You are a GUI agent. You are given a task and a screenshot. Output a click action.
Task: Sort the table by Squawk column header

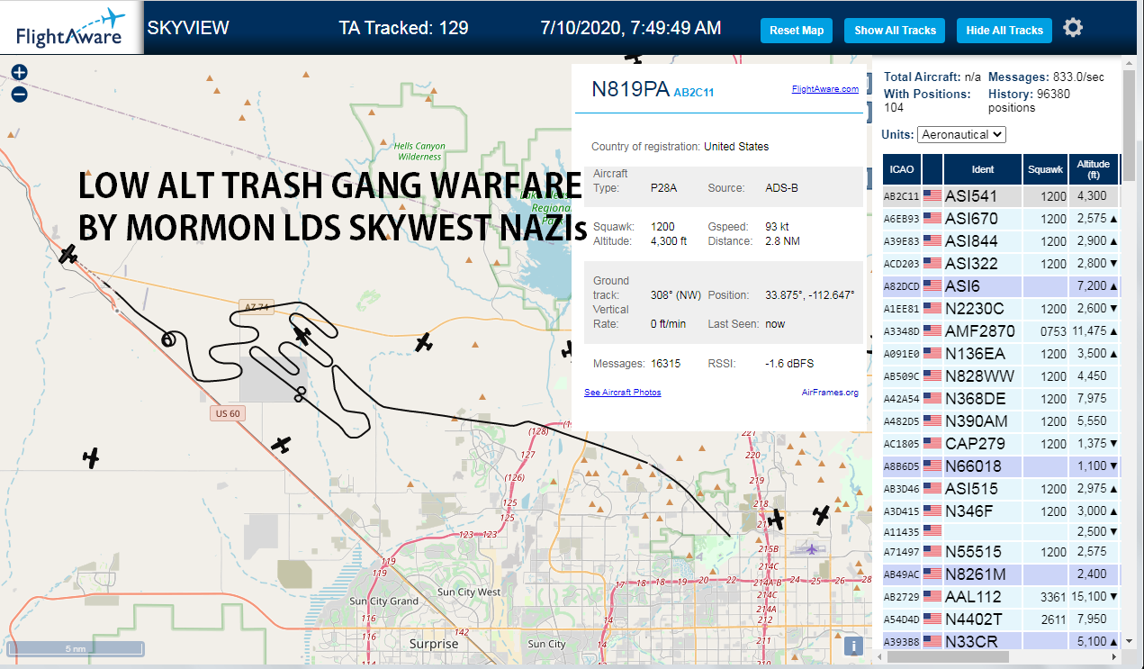pyautogui.click(x=1046, y=169)
